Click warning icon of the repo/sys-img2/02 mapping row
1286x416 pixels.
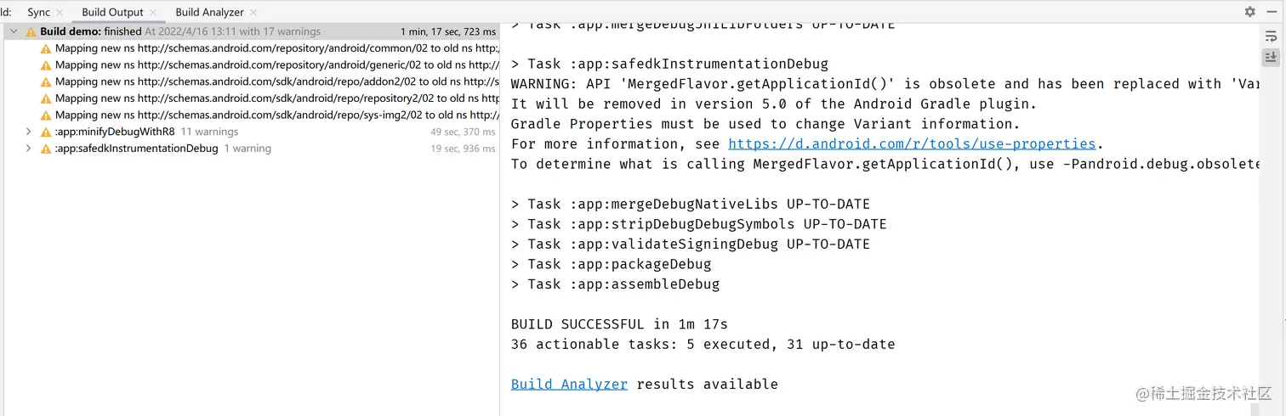click(46, 115)
